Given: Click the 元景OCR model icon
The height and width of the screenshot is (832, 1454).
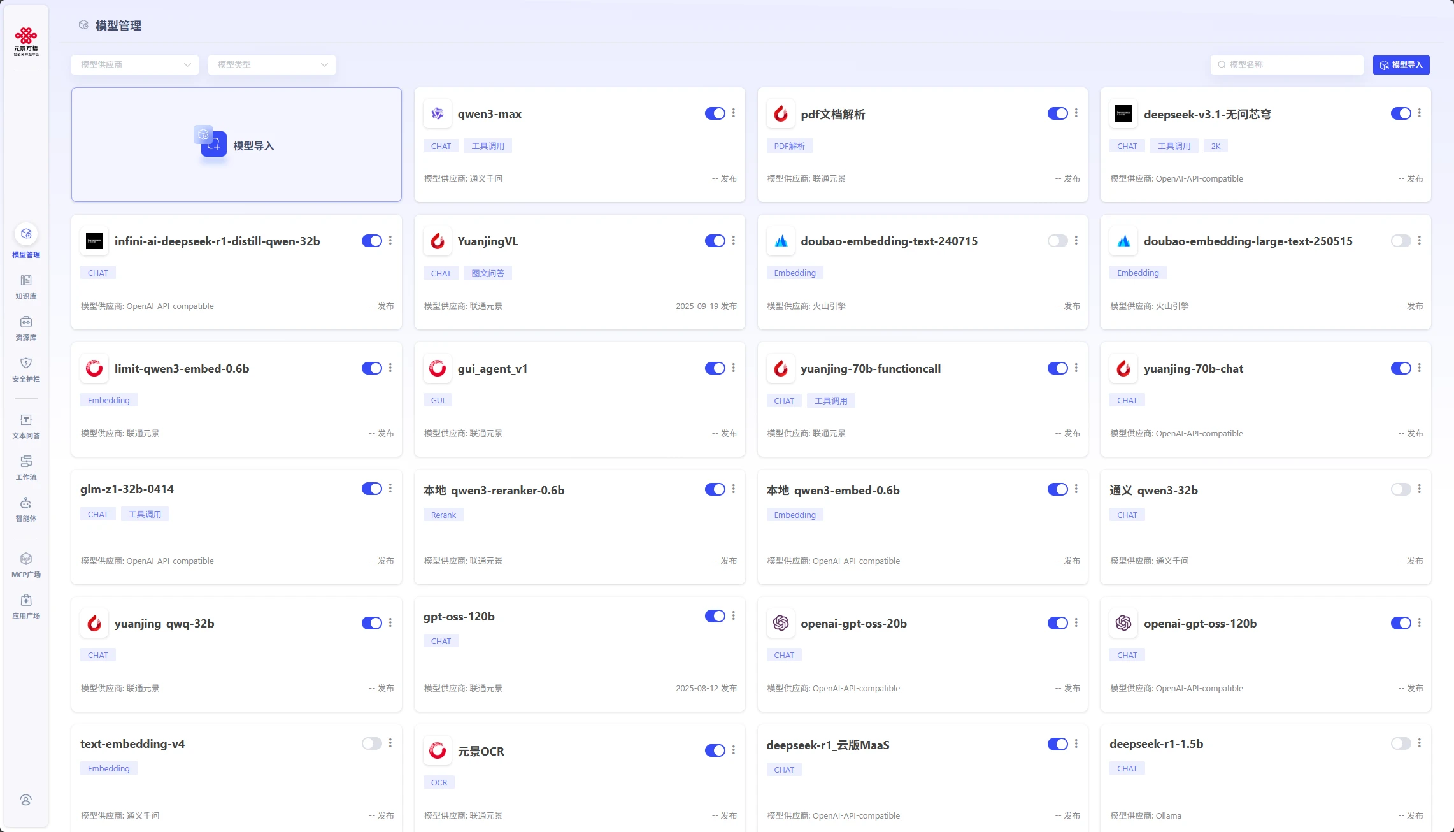Looking at the screenshot, I should click(438, 750).
